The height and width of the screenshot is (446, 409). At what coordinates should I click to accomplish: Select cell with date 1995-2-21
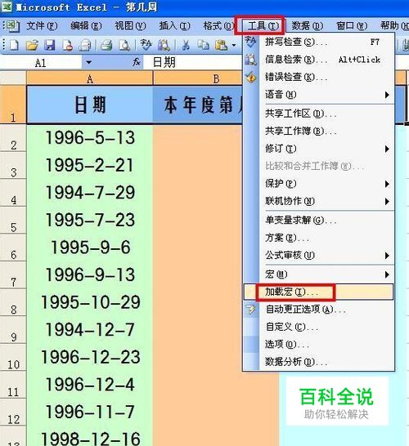point(90,165)
